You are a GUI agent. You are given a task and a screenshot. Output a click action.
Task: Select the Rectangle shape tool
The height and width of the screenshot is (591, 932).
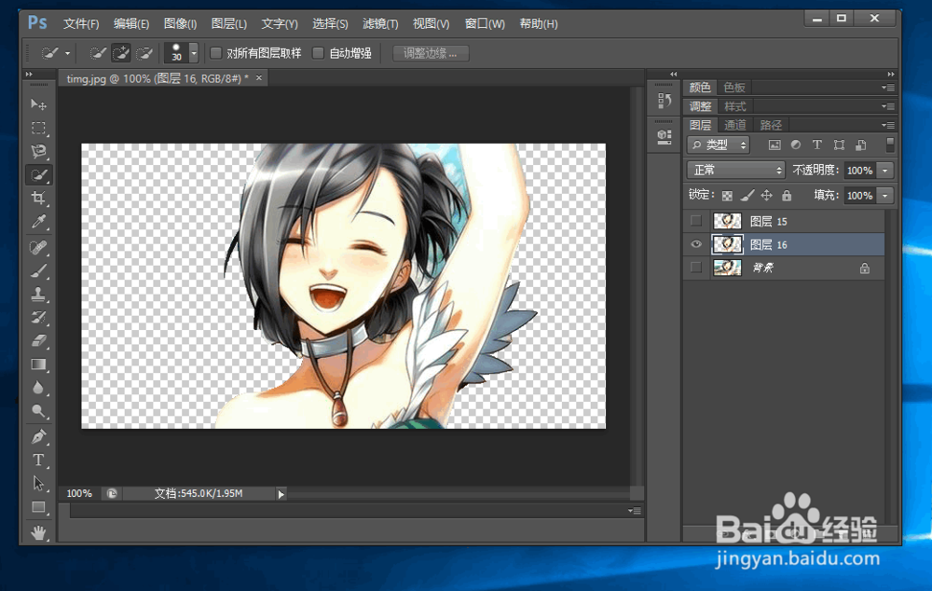(x=38, y=507)
